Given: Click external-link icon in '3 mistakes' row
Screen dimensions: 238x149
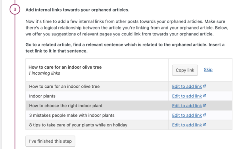Looking at the screenshot, I should click(204, 115).
